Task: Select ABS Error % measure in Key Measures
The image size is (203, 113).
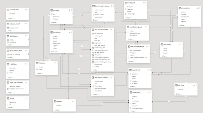Action: (13, 43)
